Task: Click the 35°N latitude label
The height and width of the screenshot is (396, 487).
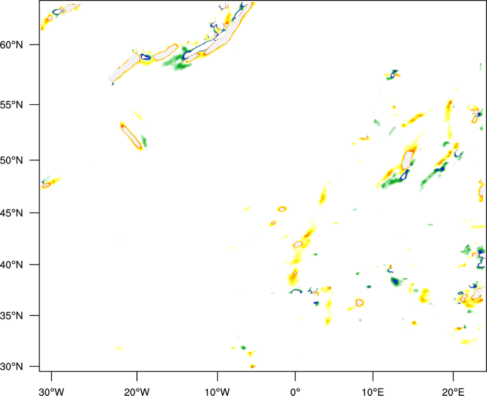Action: coord(12,316)
